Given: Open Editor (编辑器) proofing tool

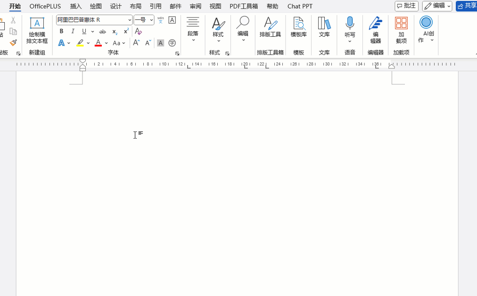Looking at the screenshot, I should pyautogui.click(x=376, y=30).
